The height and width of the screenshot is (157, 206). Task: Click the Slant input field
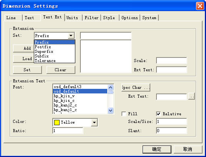[x=171, y=131]
